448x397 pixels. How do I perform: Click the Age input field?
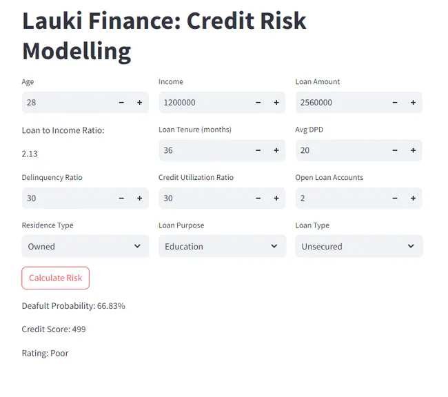[x=65, y=103]
